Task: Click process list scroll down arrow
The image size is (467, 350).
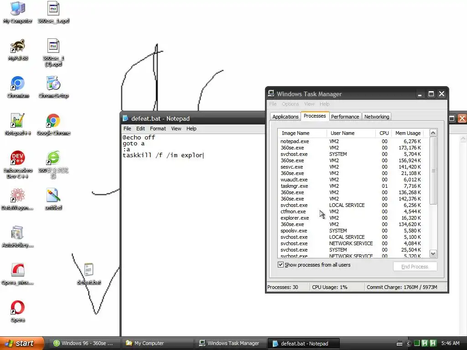Action: (x=433, y=253)
